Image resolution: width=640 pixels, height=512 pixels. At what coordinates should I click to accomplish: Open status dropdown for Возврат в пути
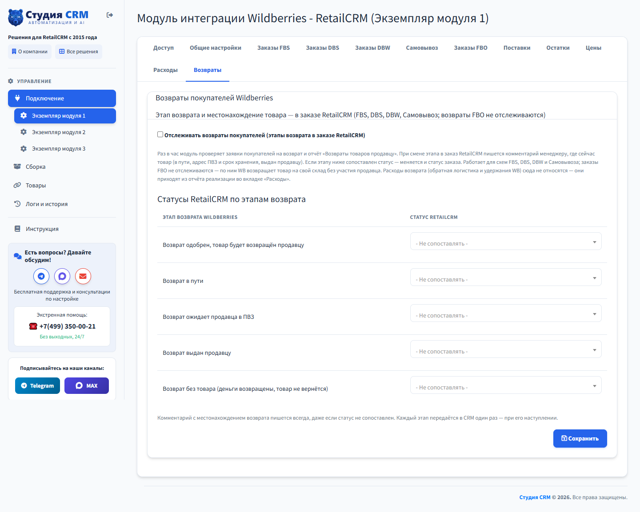point(506,277)
